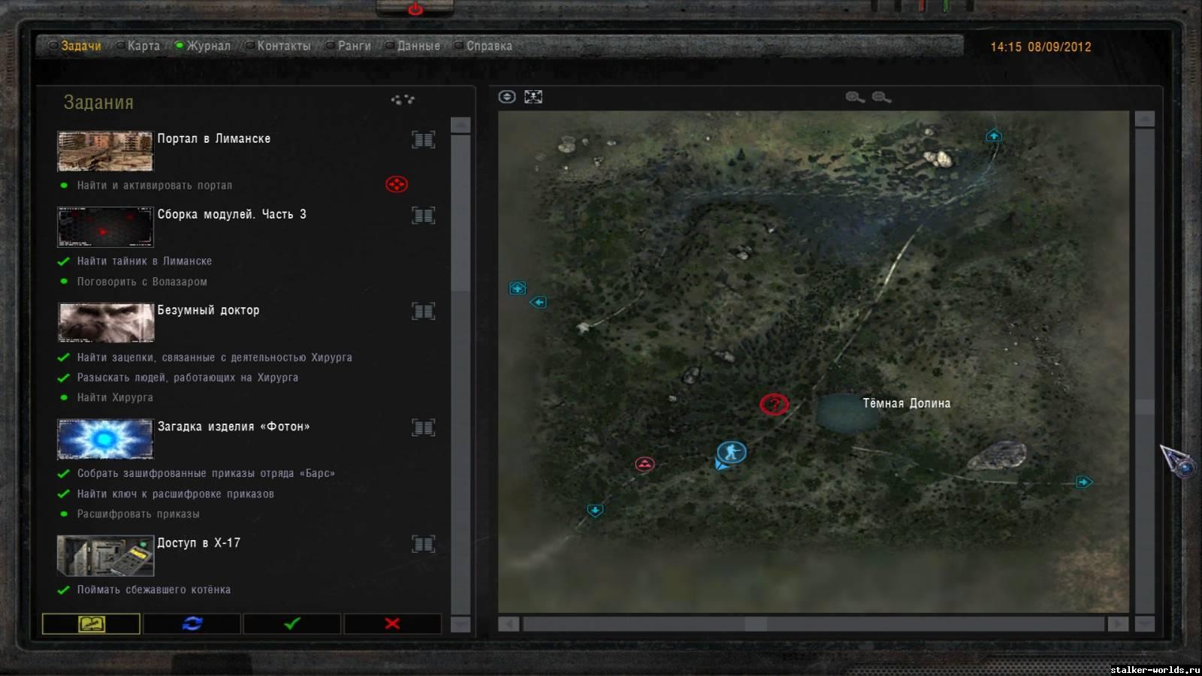Click the Тёмная Долина map label
Viewport: 1202px width, 676px height.
click(906, 403)
